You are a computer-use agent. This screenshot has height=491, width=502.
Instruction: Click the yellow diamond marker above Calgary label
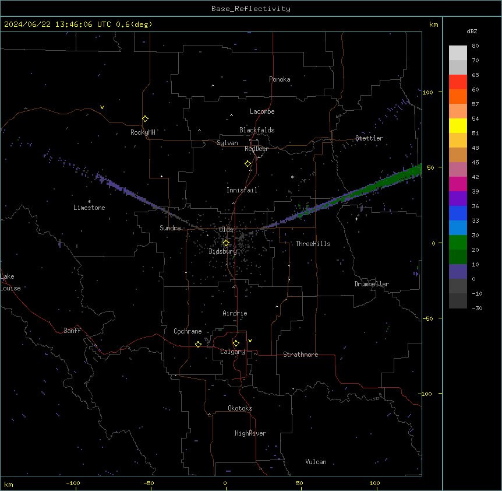click(x=236, y=343)
